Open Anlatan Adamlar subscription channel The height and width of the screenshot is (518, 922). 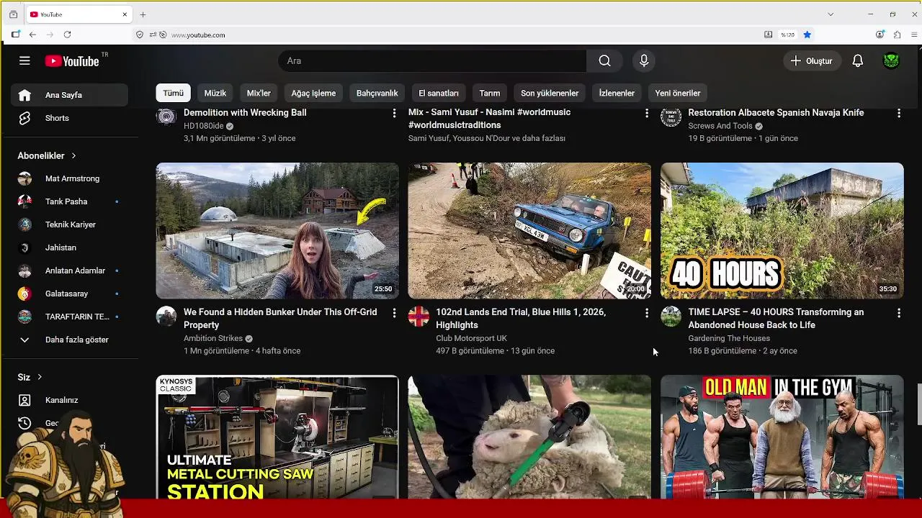point(69,271)
